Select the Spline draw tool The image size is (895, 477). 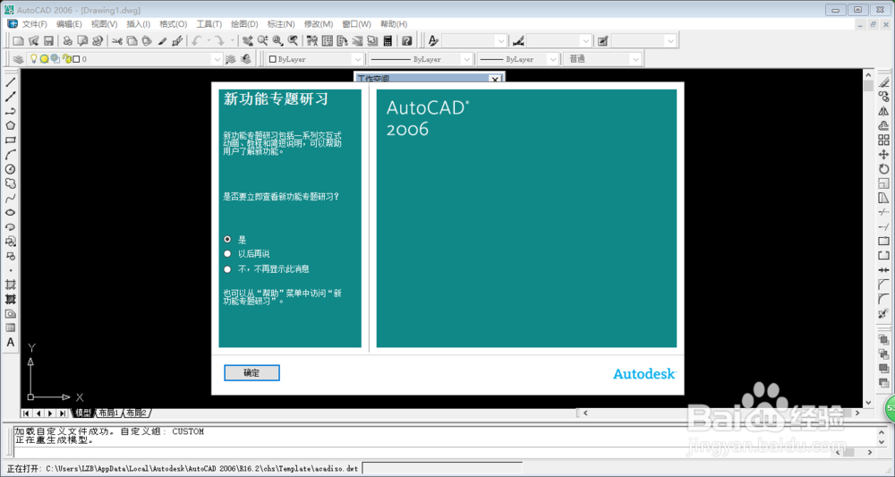click(10, 198)
